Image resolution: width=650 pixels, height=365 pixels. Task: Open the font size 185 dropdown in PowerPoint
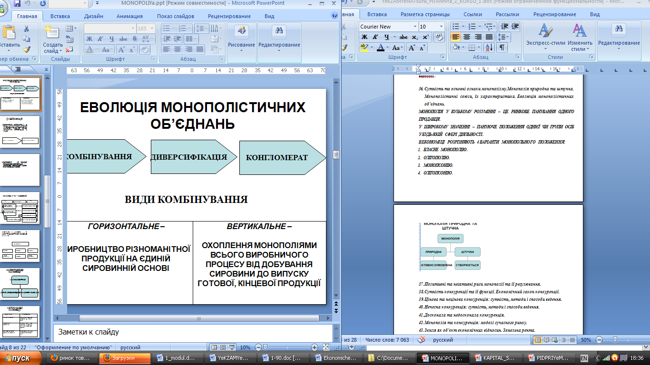click(x=152, y=29)
